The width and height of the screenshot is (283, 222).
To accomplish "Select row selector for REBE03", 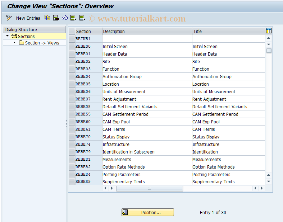I will 72,69.
